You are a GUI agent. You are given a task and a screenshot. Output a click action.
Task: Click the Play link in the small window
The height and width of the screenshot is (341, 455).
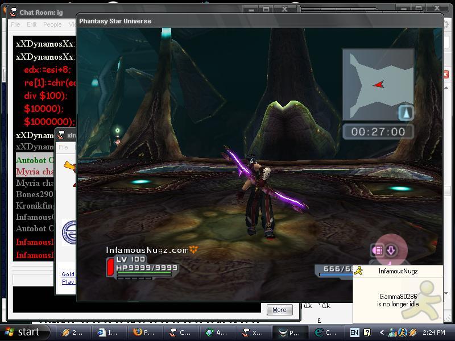[x=68, y=281]
